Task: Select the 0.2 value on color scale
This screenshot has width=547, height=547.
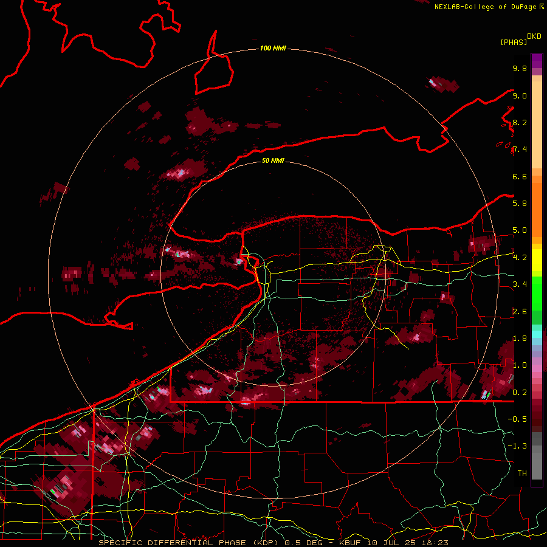Action: click(520, 393)
